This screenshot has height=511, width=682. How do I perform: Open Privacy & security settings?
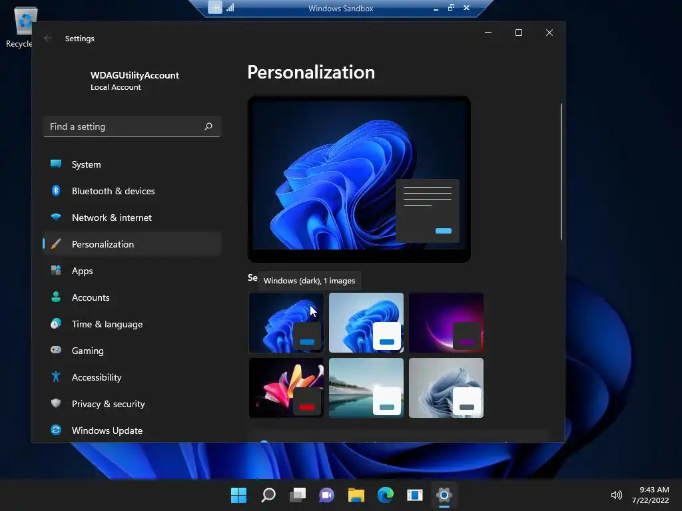coord(132,404)
